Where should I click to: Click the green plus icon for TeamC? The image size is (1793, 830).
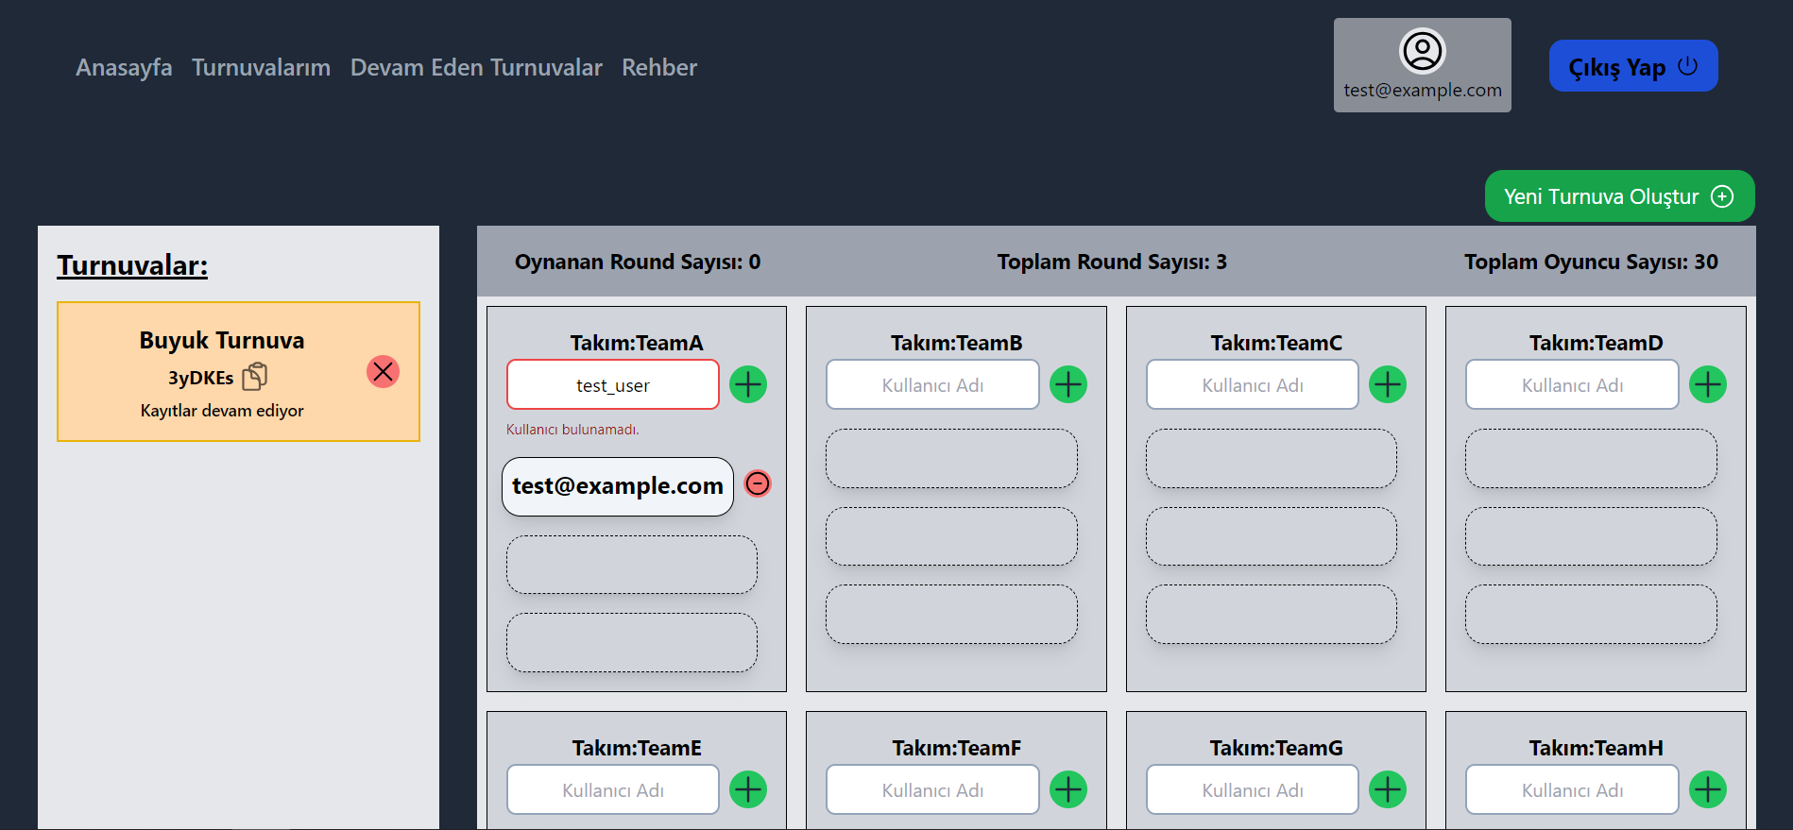(1388, 384)
